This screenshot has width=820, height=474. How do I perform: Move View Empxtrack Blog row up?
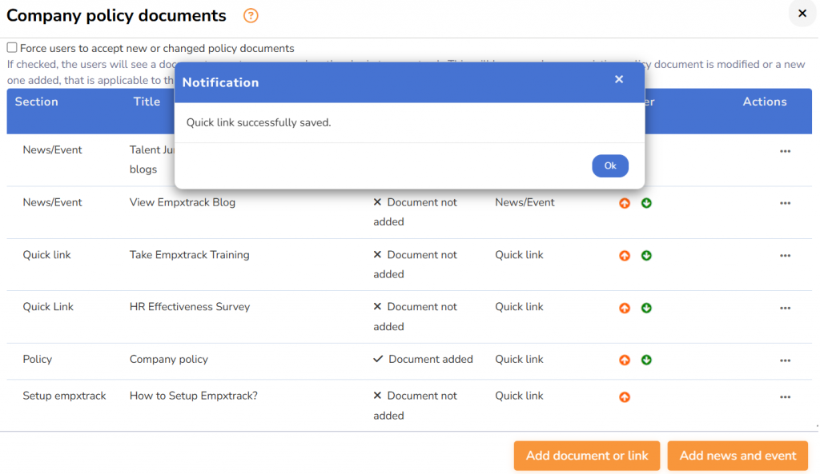pyautogui.click(x=625, y=203)
